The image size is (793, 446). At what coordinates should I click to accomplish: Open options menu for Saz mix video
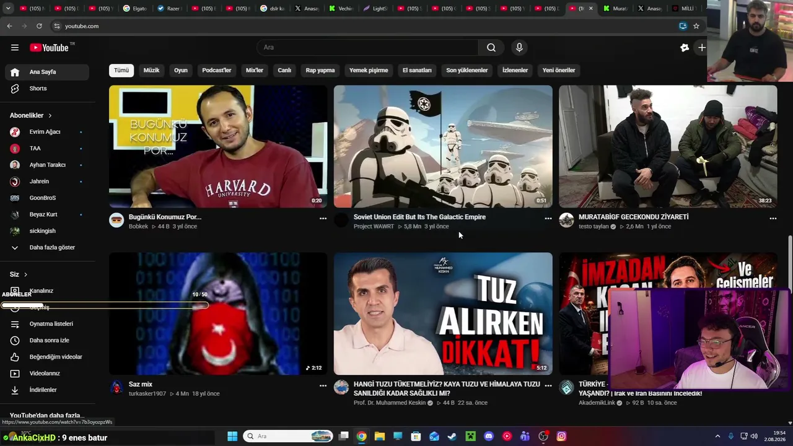[x=323, y=386]
